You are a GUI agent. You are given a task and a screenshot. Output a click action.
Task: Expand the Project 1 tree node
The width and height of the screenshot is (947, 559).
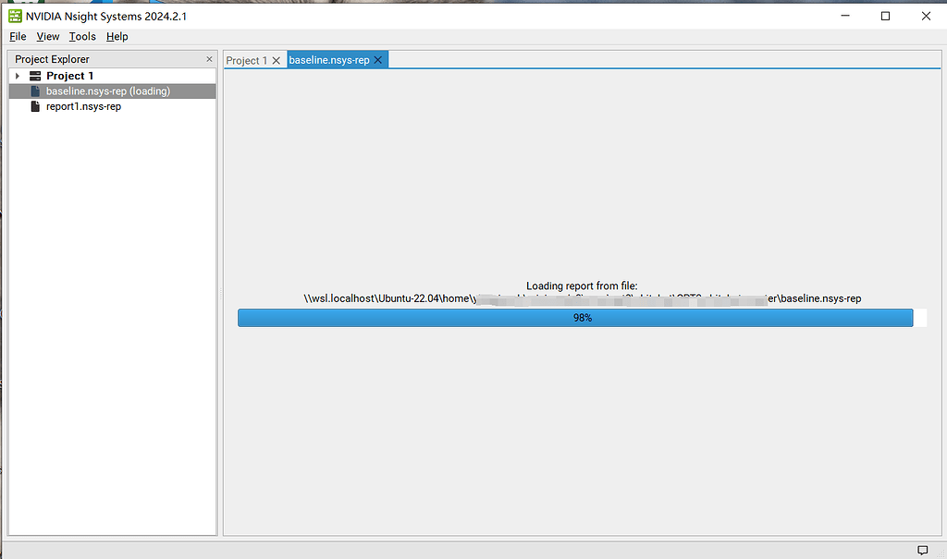pos(17,75)
